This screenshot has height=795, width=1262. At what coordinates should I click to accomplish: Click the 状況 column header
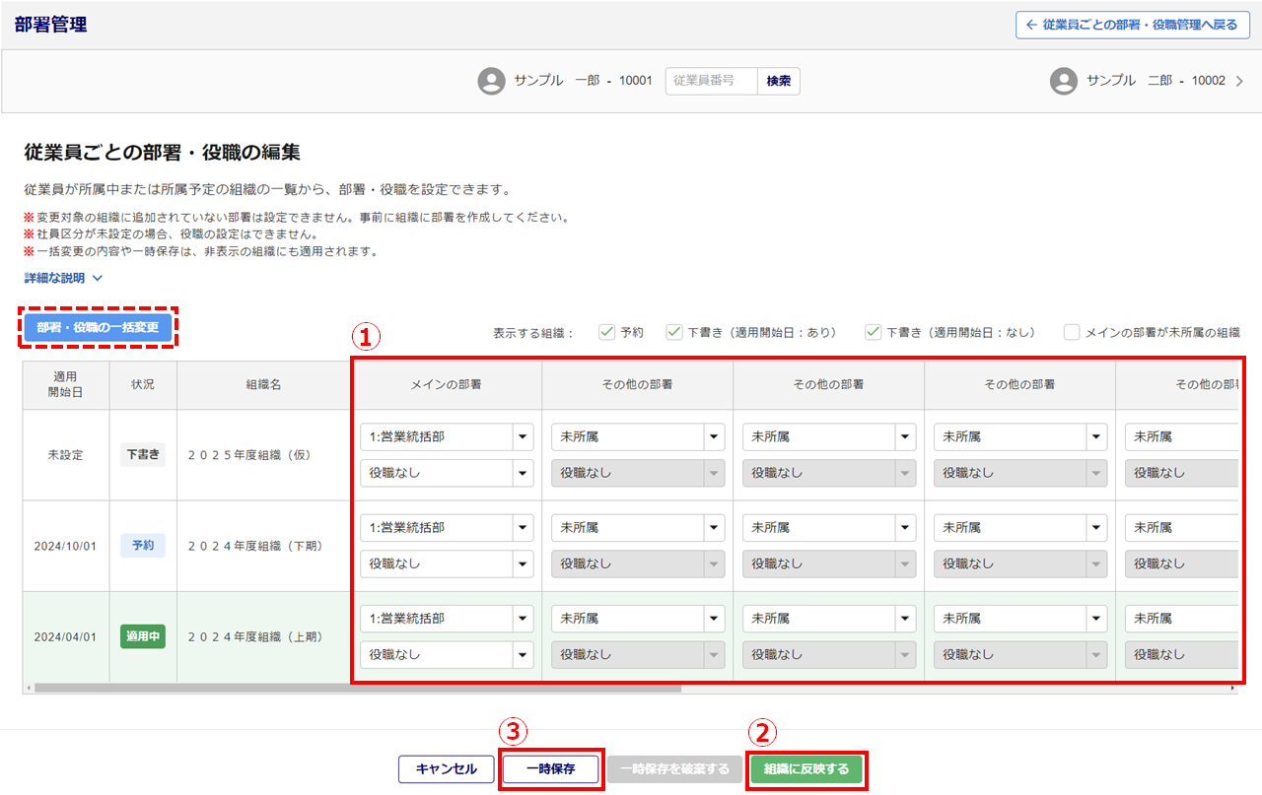143,385
